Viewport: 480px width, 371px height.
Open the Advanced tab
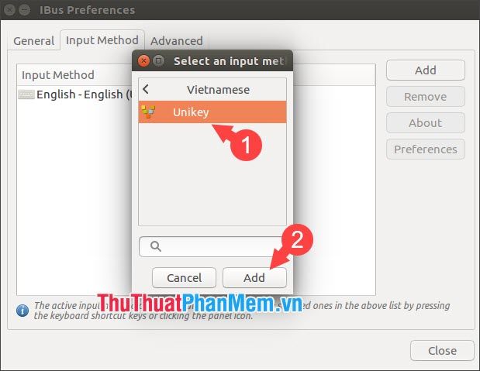point(177,41)
